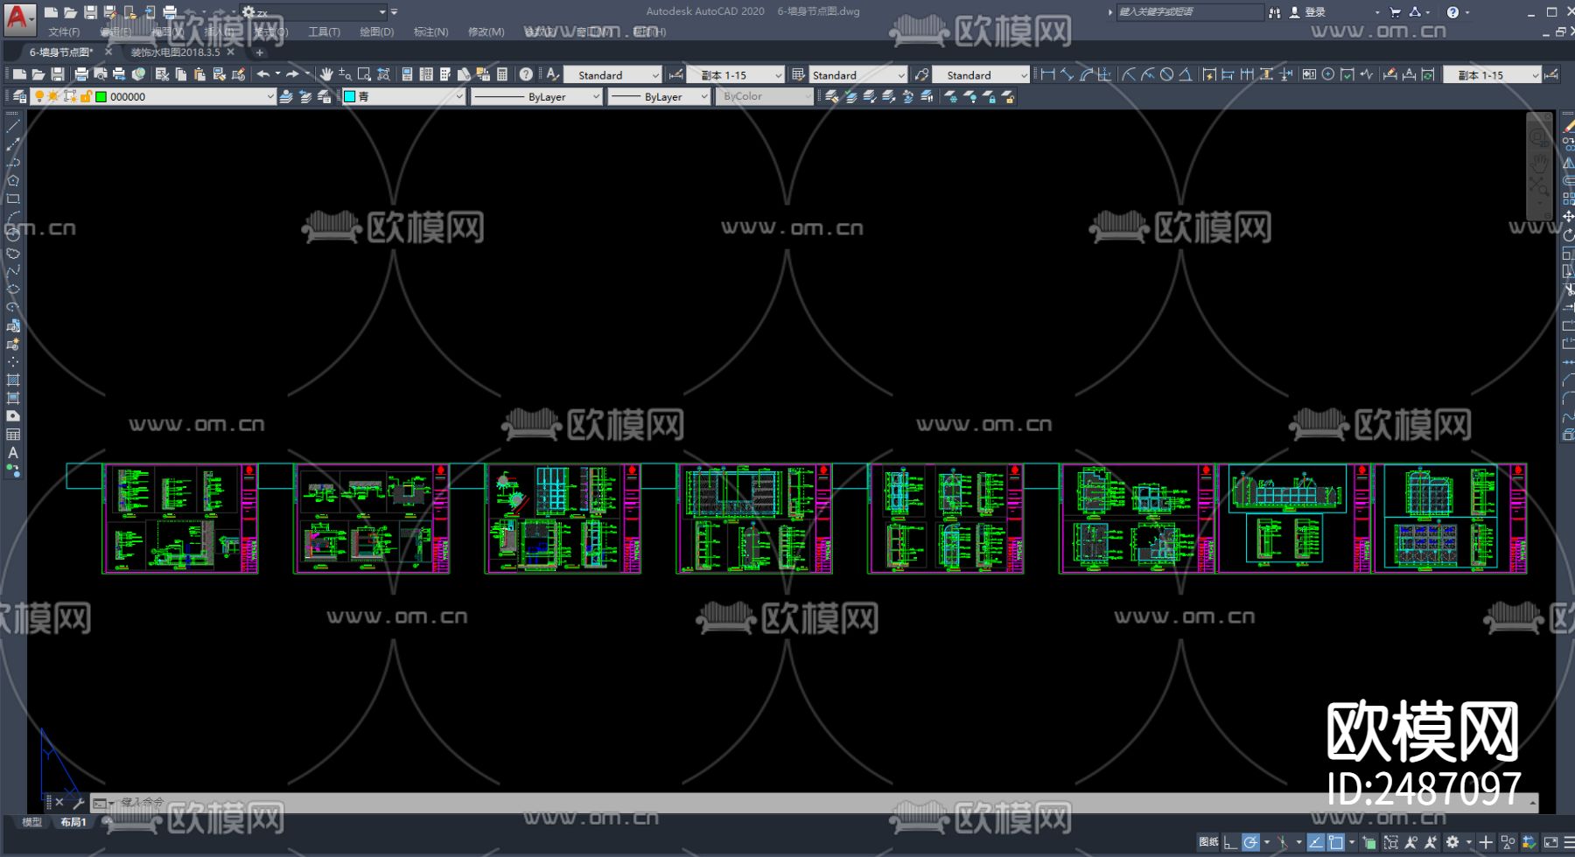The width and height of the screenshot is (1575, 857).
Task: Open the Help question mark in standard toolbar
Action: (526, 75)
